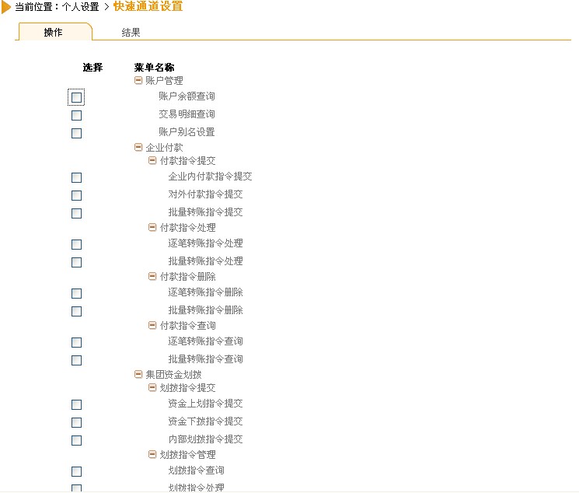This screenshot has height=493, width=579.
Task: Click the 批量转账指令删除 label
Action: pyautogui.click(x=205, y=310)
